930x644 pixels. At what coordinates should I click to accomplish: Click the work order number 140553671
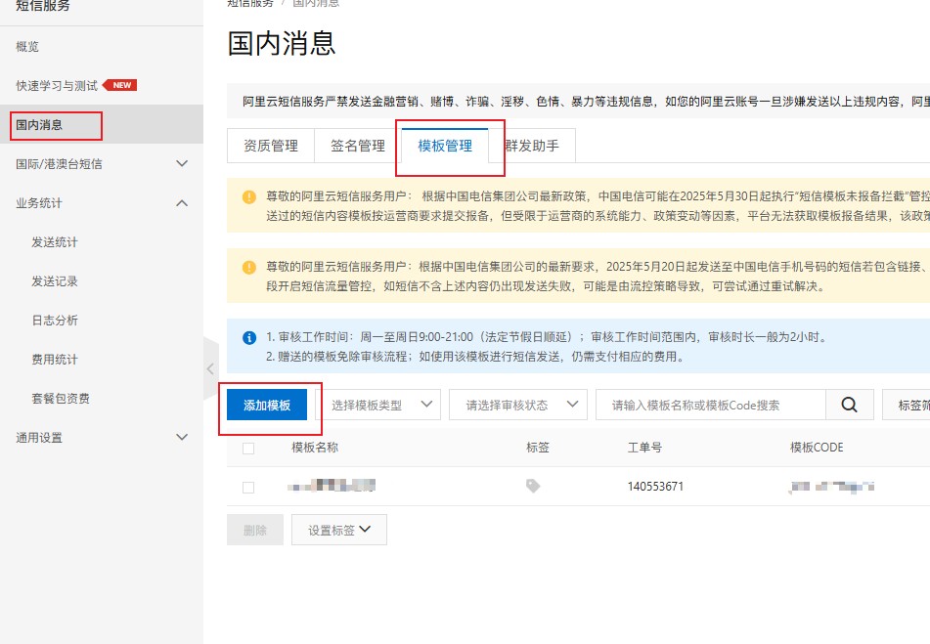[655, 487]
